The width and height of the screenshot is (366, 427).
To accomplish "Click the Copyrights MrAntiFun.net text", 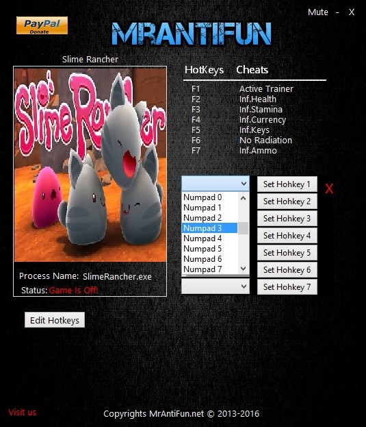I will pos(181,414).
